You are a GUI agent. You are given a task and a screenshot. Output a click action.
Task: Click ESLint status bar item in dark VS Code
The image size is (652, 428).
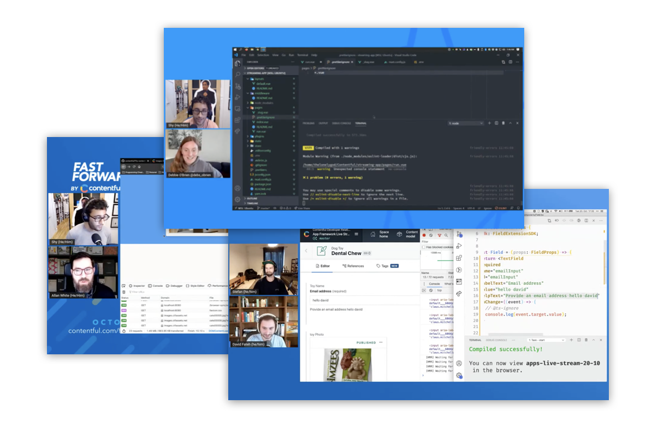click(501, 208)
